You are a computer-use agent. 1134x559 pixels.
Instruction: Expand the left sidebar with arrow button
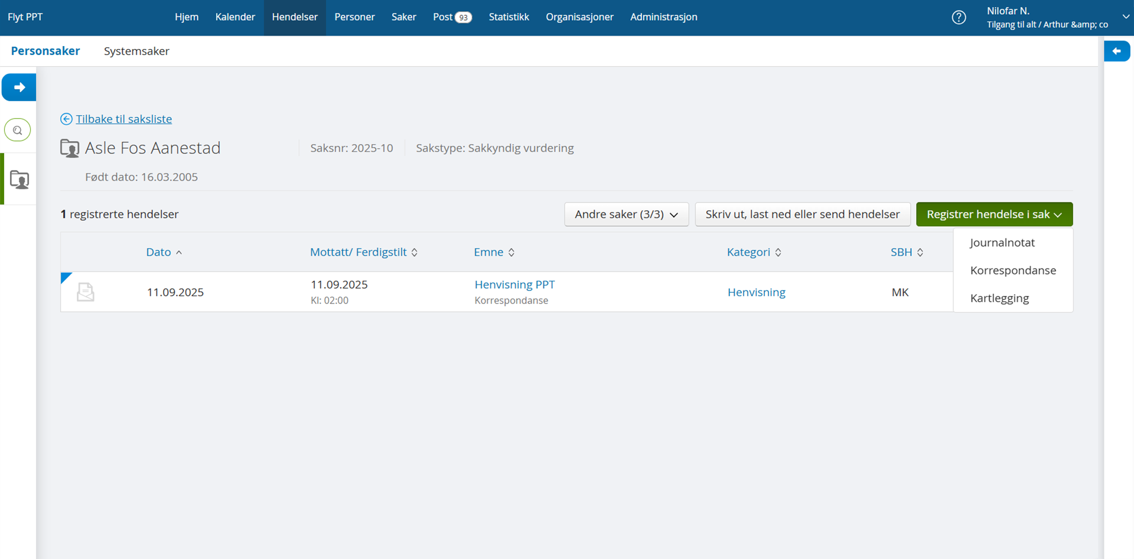[x=19, y=87]
